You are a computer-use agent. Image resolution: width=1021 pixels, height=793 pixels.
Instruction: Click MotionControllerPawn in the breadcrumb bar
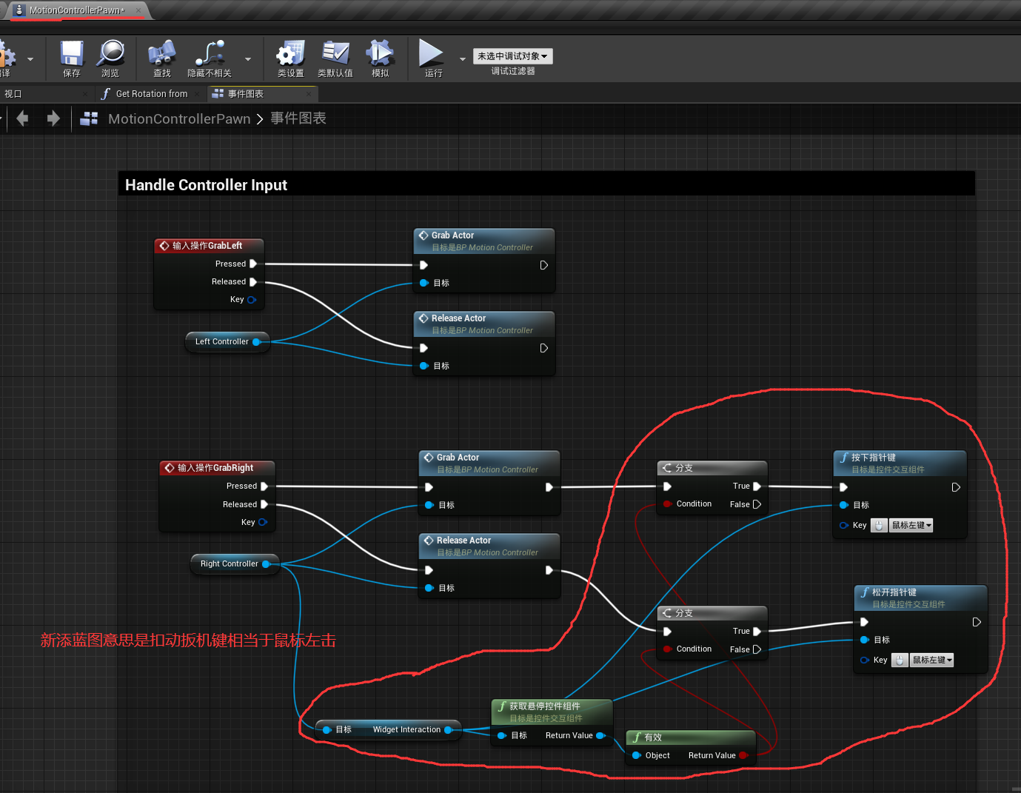[179, 118]
